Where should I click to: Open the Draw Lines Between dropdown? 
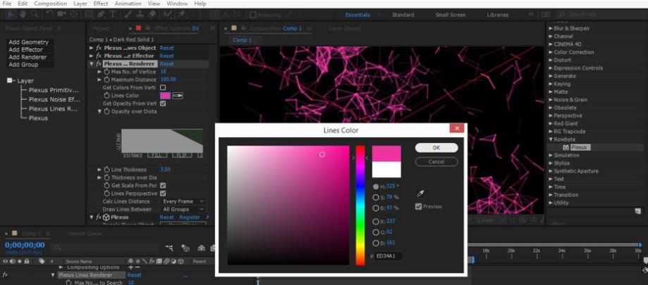(183, 209)
